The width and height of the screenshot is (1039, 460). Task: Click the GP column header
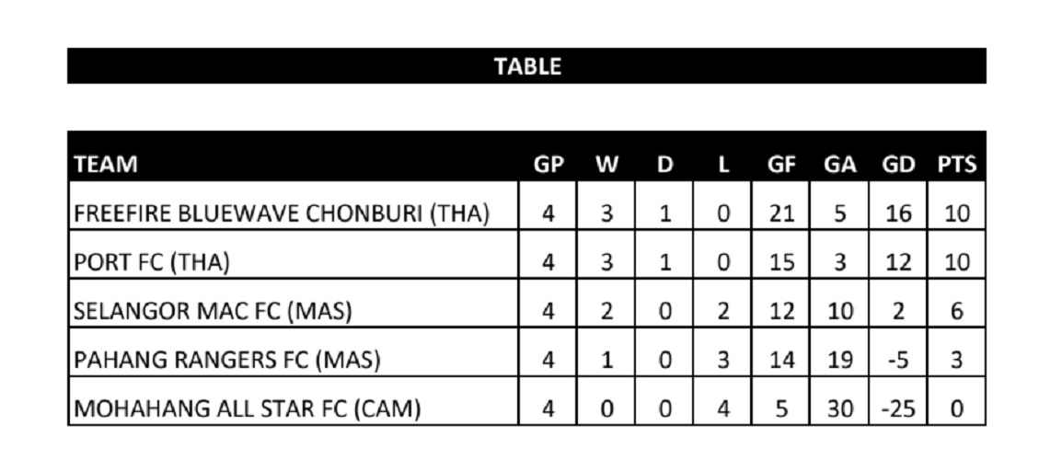[548, 166]
